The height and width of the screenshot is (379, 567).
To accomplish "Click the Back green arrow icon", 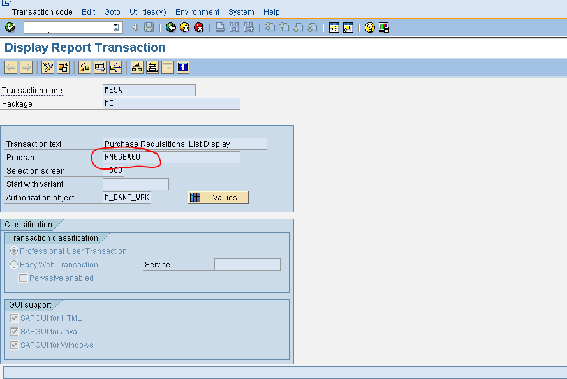I will 170,27.
